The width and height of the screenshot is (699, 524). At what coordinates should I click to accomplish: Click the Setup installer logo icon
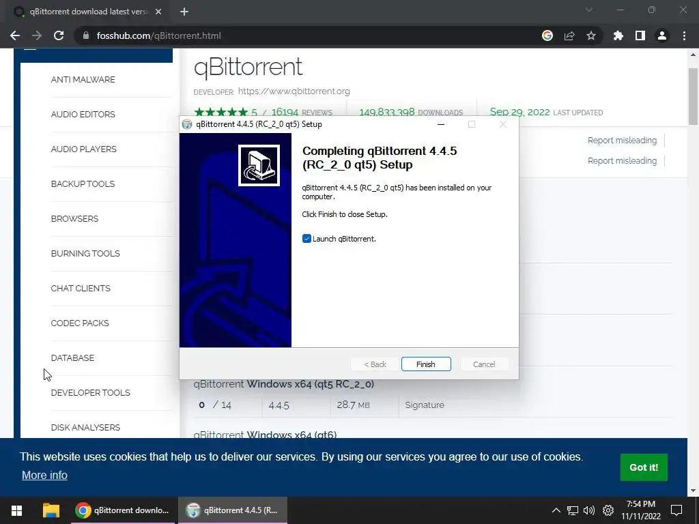pos(259,165)
